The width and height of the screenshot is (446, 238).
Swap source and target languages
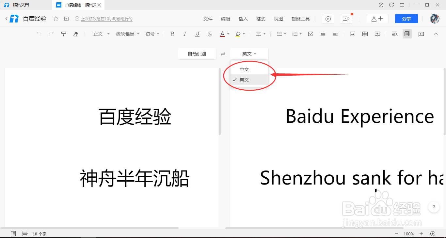point(223,54)
